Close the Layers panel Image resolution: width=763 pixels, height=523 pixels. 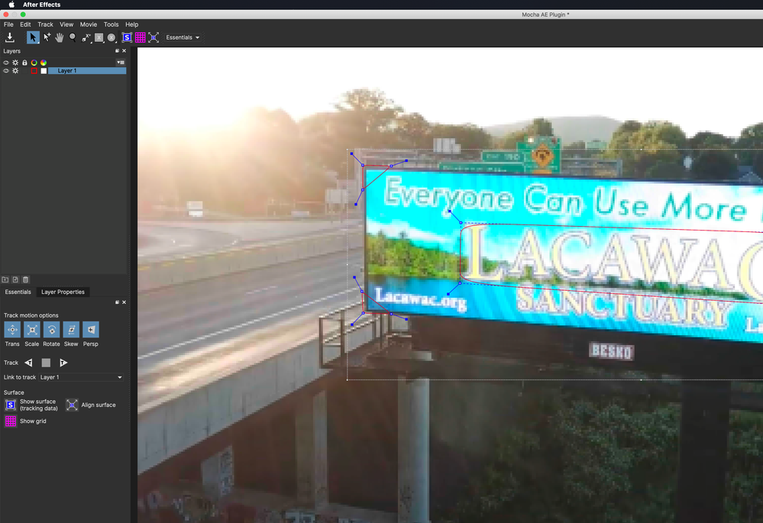[124, 50]
